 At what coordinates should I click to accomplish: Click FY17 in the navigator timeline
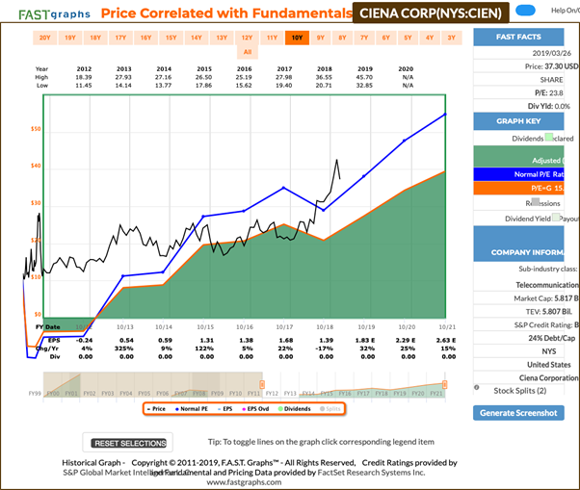363,394
